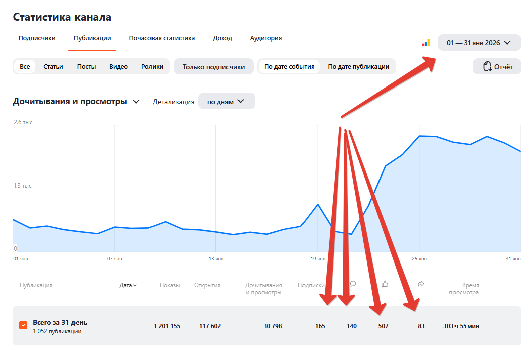Click the 2.6 тыс axis label

[x=23, y=122]
